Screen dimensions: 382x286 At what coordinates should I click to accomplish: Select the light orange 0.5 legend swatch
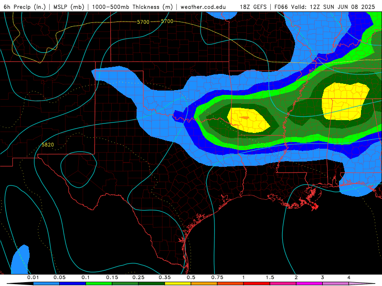204,284
